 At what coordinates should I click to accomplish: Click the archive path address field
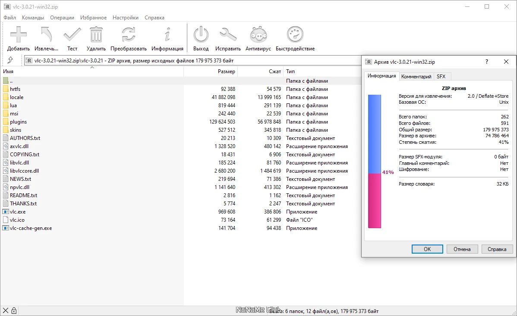pyautogui.click(x=193, y=61)
